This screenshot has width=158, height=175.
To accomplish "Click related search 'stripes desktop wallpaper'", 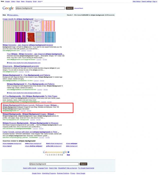I will (x=33, y=146).
